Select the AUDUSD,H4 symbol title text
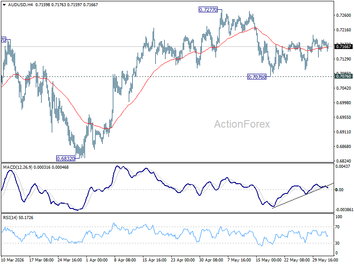The height and width of the screenshot is (265, 354). tap(20, 5)
